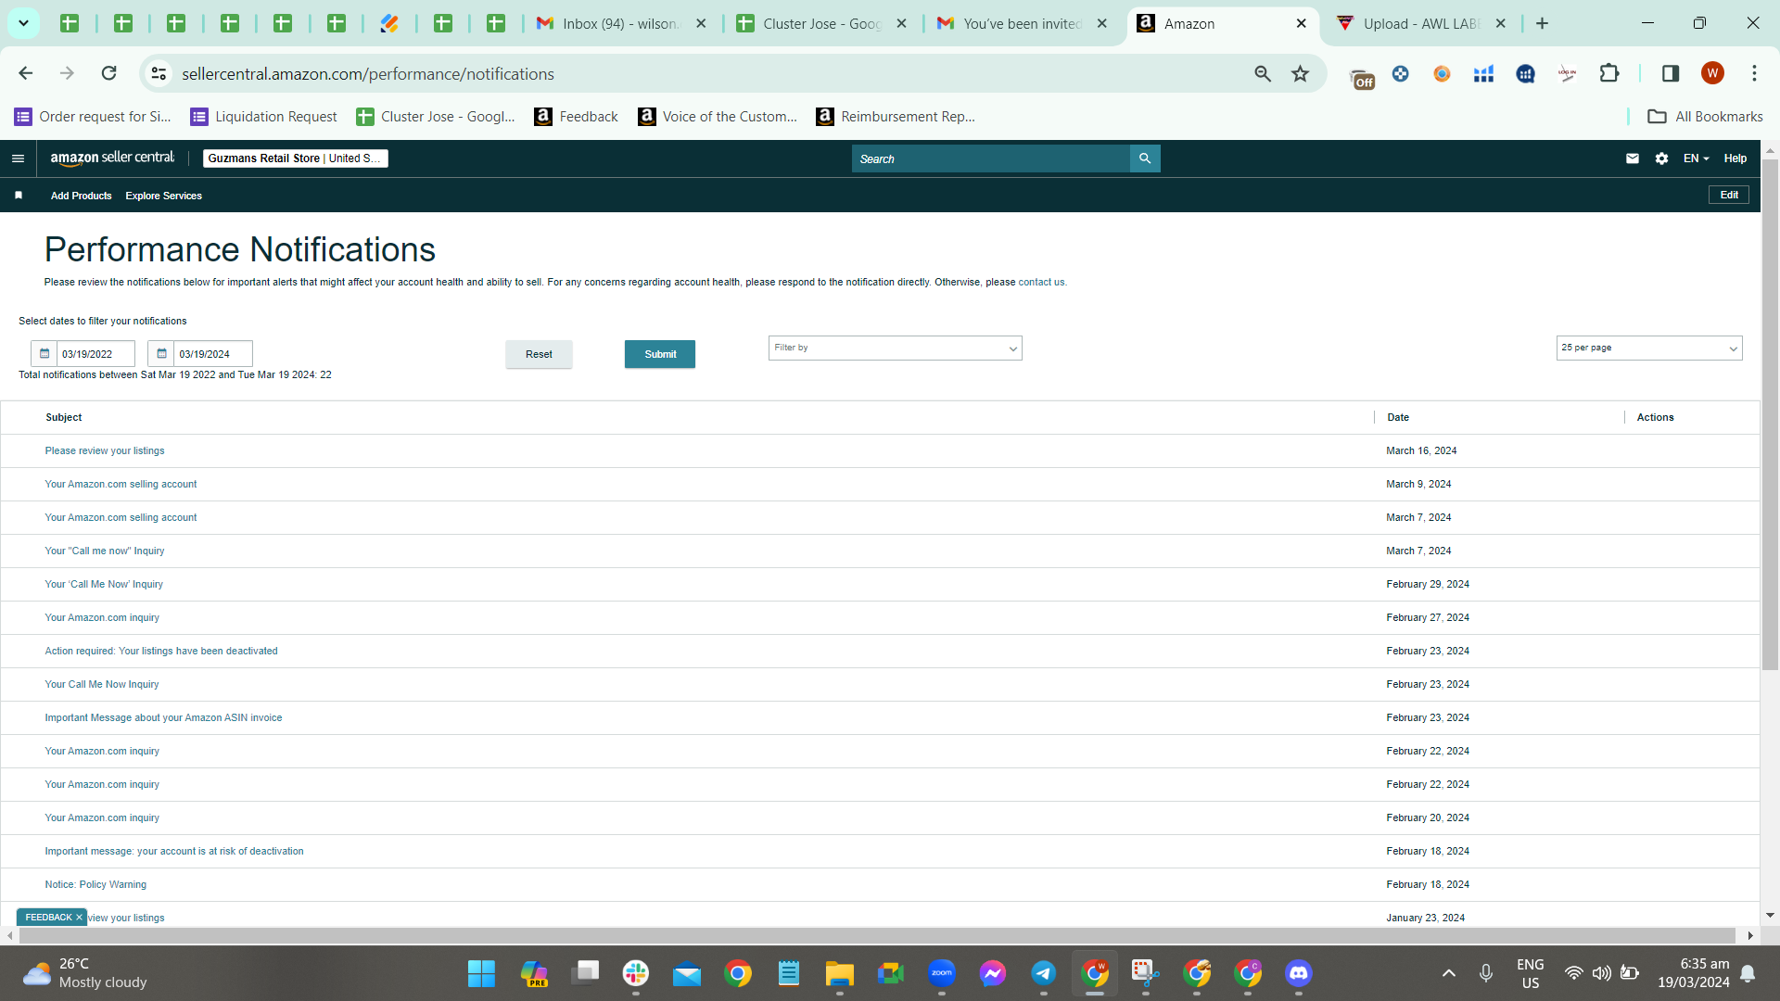Open Discord from the taskbar

1299,973
